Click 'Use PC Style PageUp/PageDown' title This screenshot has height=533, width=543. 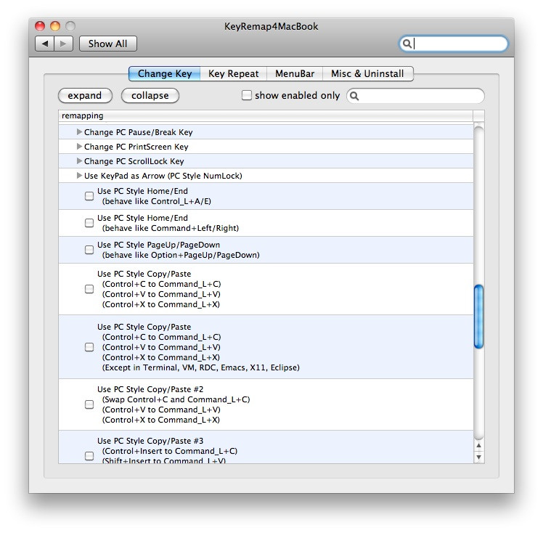pyautogui.click(x=158, y=245)
